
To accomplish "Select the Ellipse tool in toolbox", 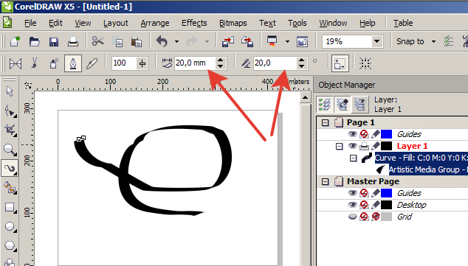I will [10, 227].
